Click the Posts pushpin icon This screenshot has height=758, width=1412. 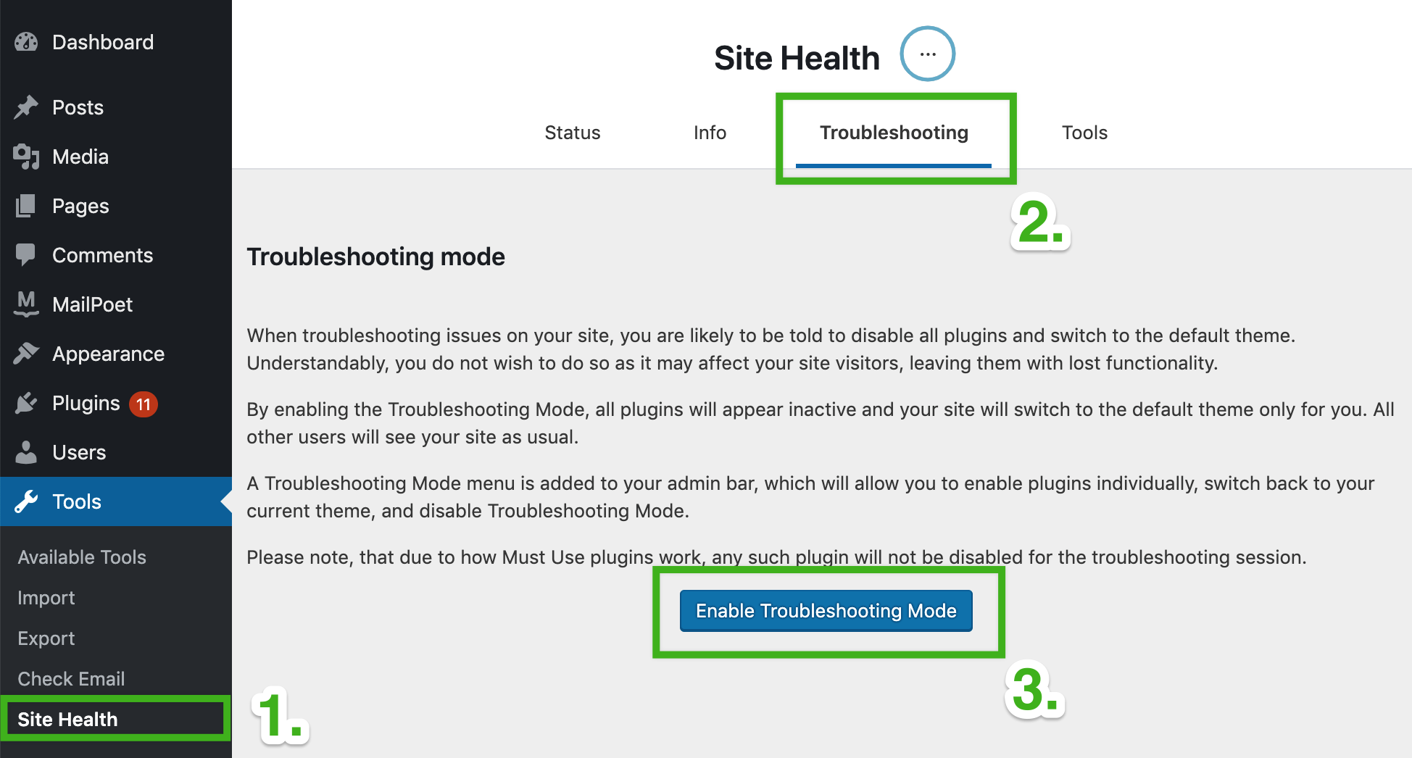(x=26, y=107)
